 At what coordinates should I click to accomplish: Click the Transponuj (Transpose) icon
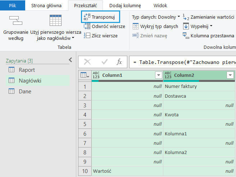point(87,17)
